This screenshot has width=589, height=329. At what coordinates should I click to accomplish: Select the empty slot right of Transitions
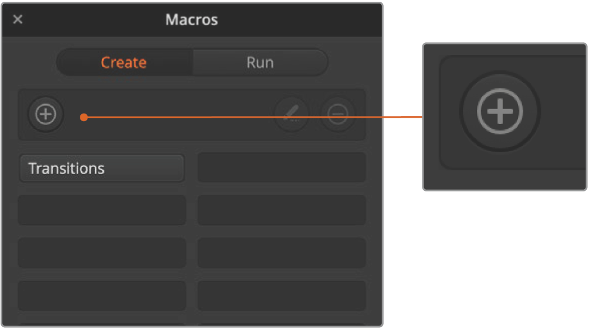pyautogui.click(x=282, y=168)
